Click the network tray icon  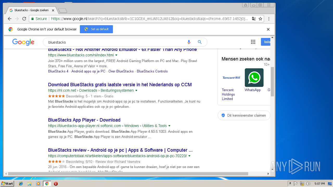click(x=302, y=184)
